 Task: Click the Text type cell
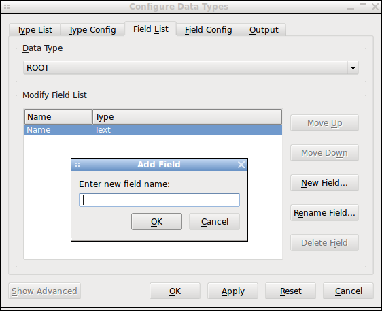[103, 129]
